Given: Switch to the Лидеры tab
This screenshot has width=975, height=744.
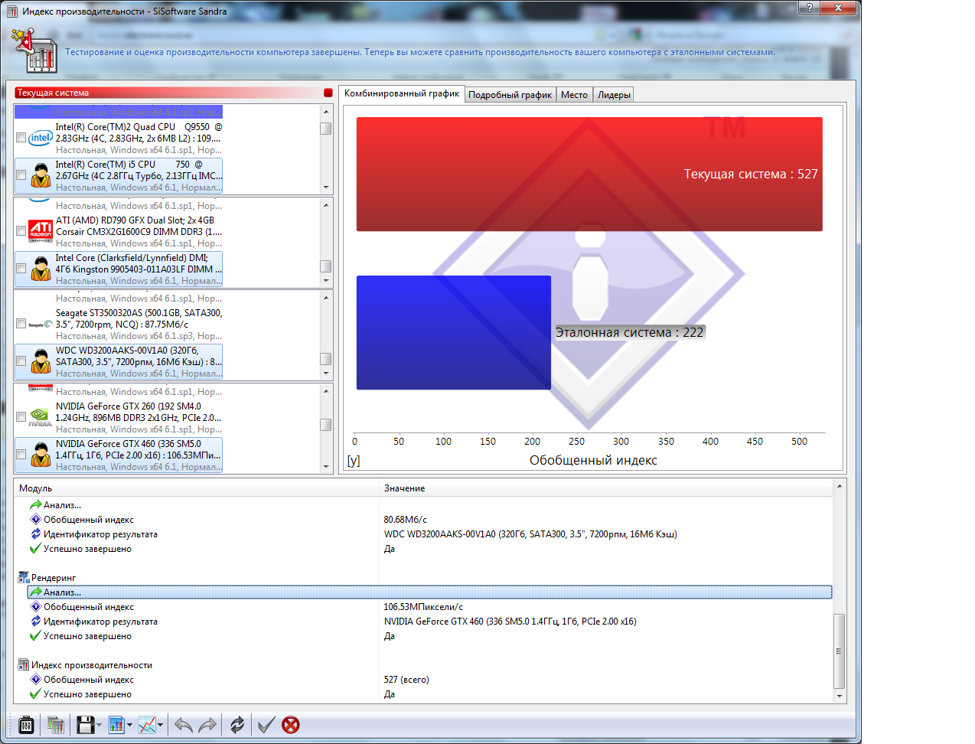Looking at the screenshot, I should coord(615,95).
